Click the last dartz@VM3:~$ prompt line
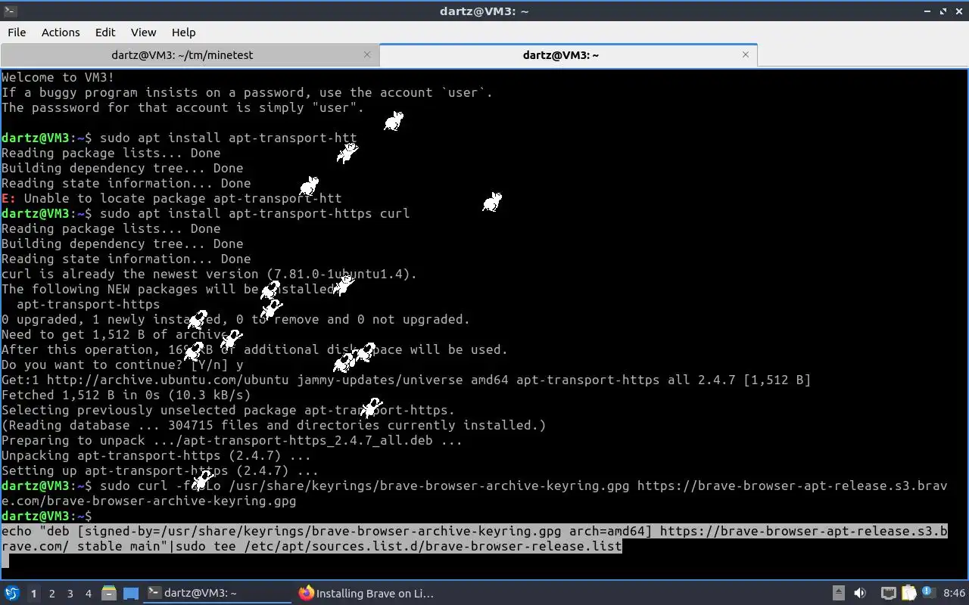Viewport: 969px width, 605px height. [x=47, y=516]
